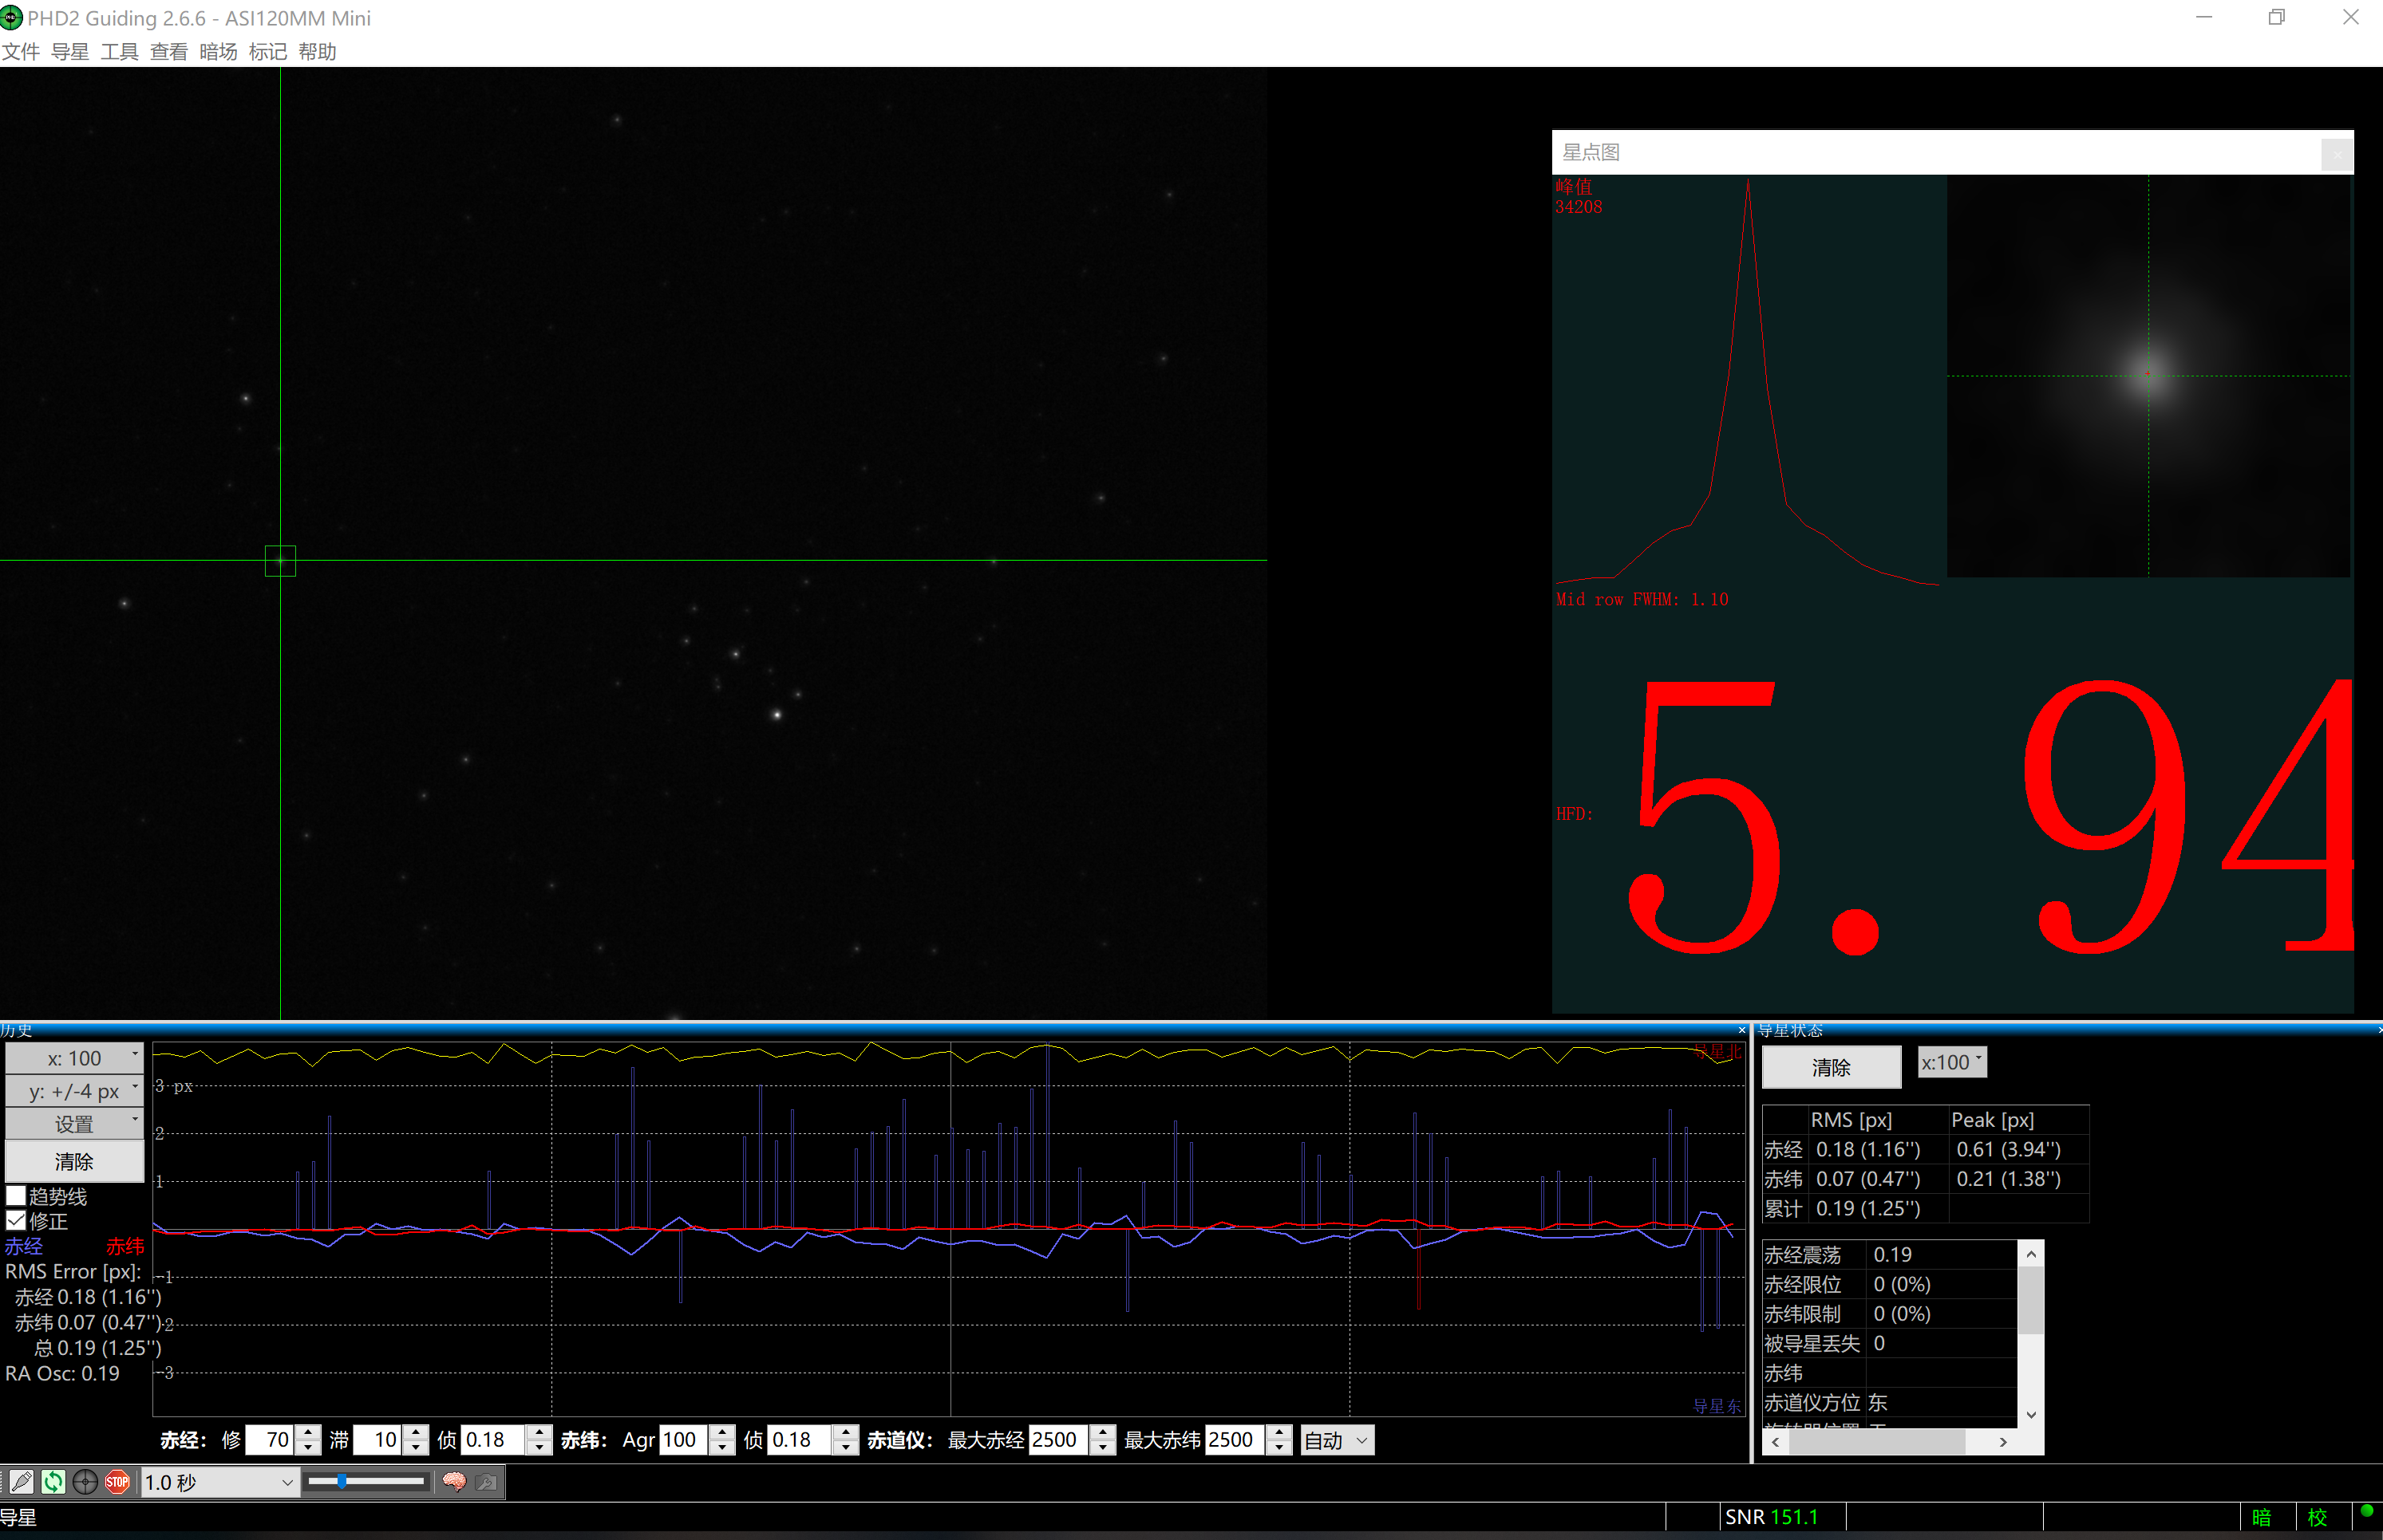Open the 查看 menu
The image size is (2383, 1540).
[x=168, y=52]
